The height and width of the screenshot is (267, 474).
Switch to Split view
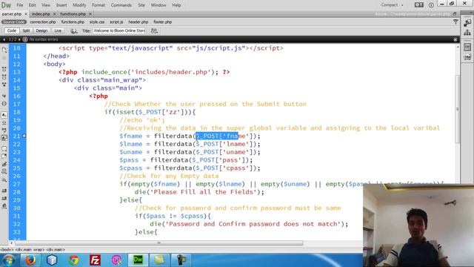26,30
